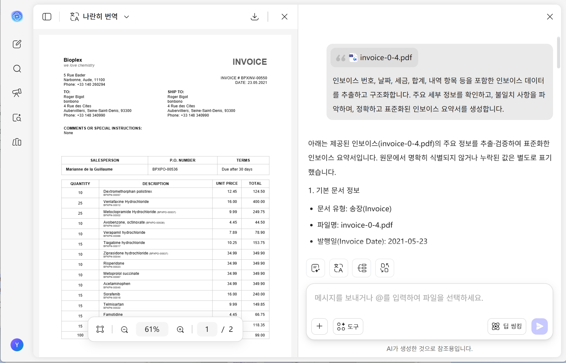Click the 61% zoom level field
The image size is (566, 363).
click(152, 329)
